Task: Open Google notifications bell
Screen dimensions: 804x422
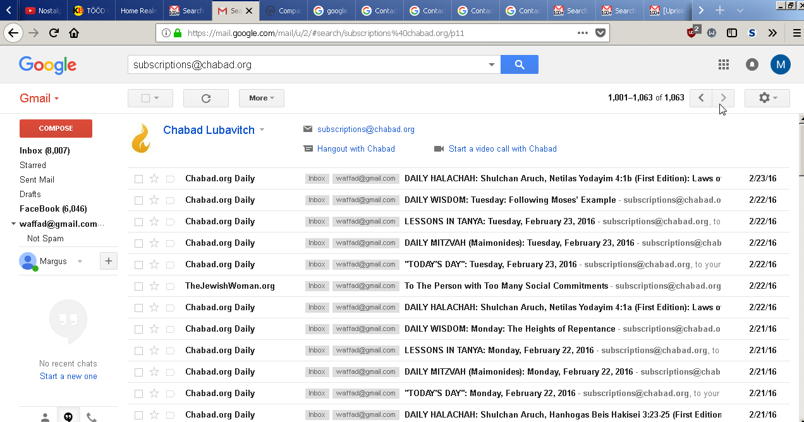Action: [x=752, y=64]
